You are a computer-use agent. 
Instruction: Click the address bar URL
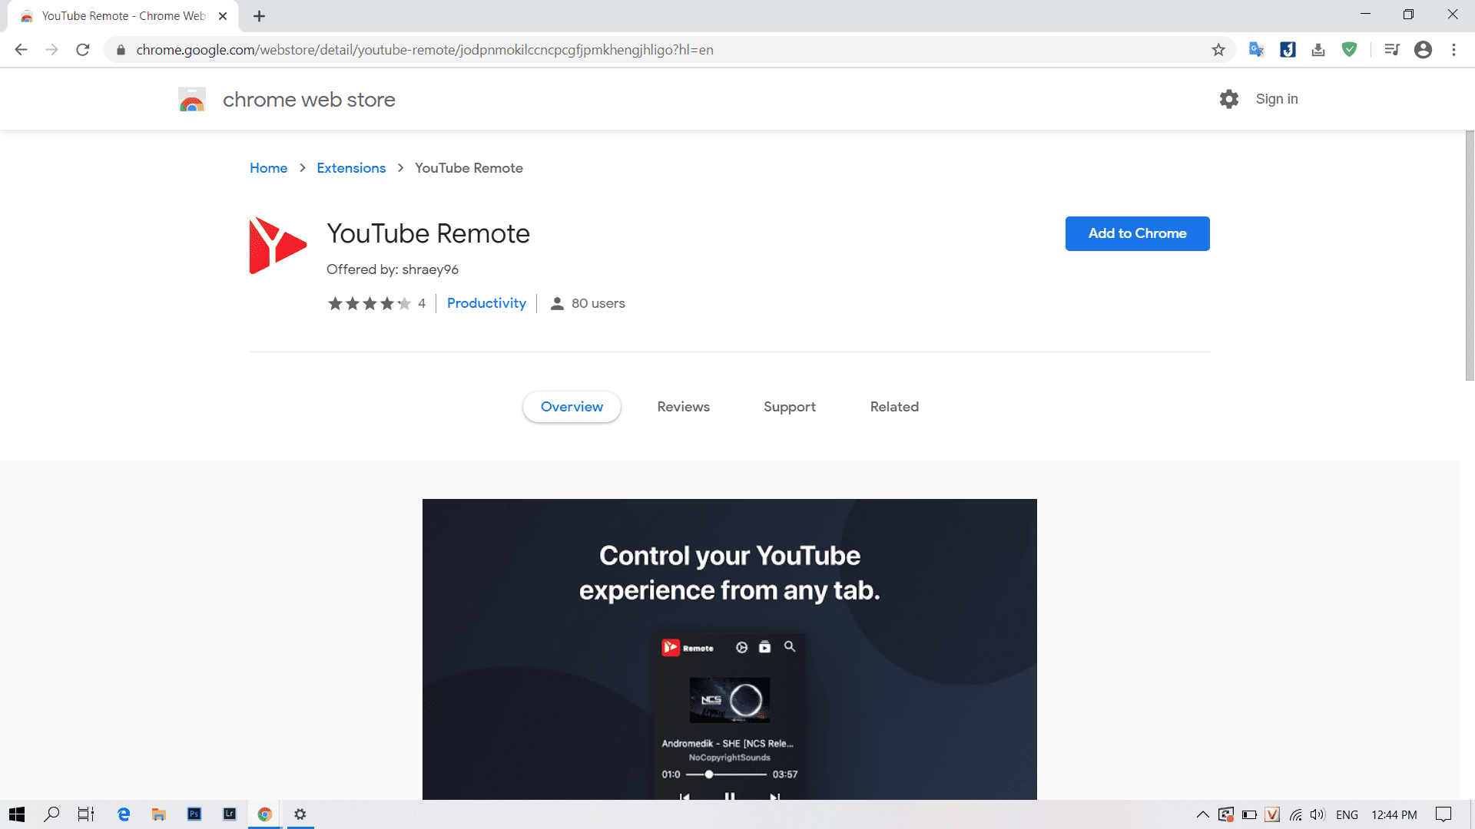[425, 50]
